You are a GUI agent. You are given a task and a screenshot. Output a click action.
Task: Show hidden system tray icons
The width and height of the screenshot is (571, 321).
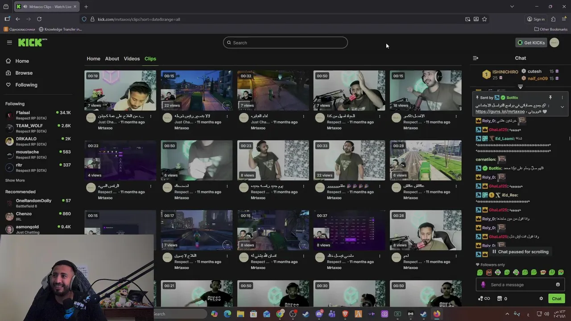tap(507, 314)
